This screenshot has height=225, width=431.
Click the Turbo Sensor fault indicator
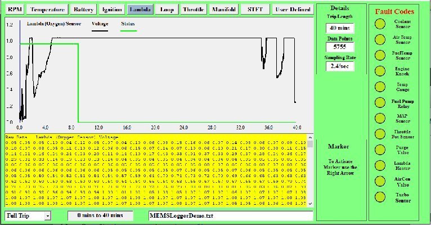(380, 197)
